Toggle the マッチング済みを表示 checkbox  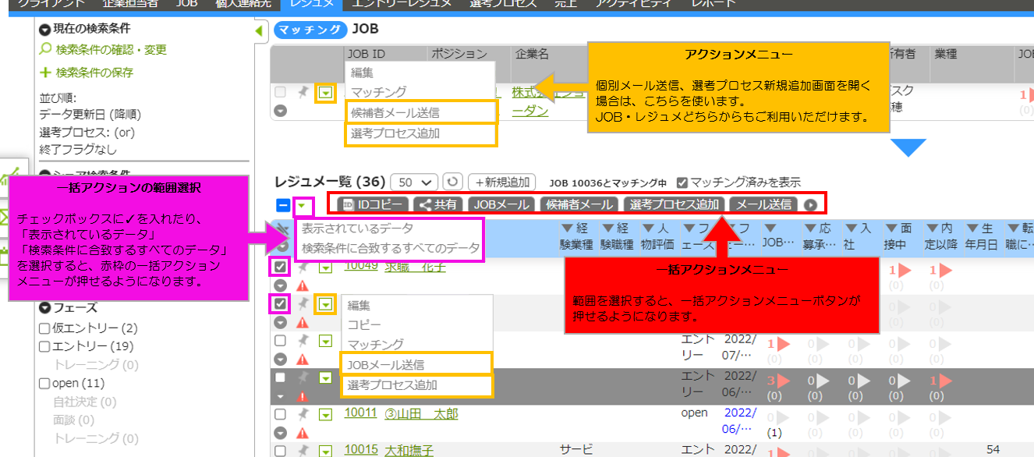[682, 182]
